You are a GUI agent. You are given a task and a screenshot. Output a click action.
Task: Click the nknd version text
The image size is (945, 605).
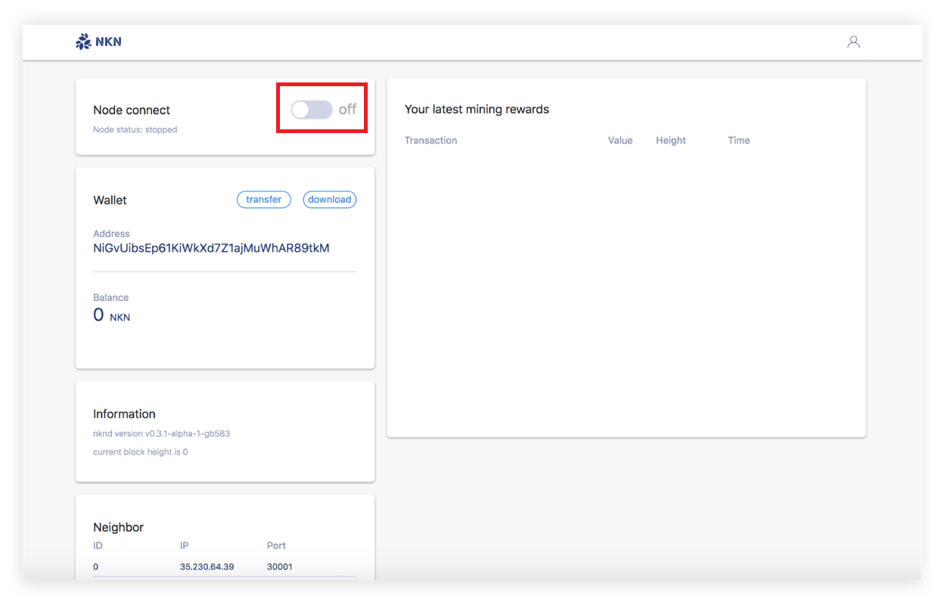click(166, 434)
